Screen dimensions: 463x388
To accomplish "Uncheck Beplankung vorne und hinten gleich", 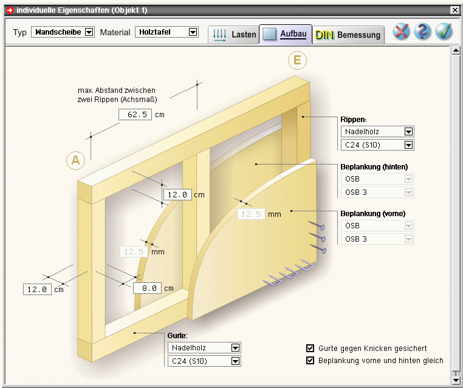I will coord(310,361).
